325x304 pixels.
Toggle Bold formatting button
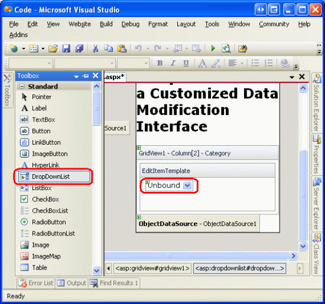(x=160, y=63)
